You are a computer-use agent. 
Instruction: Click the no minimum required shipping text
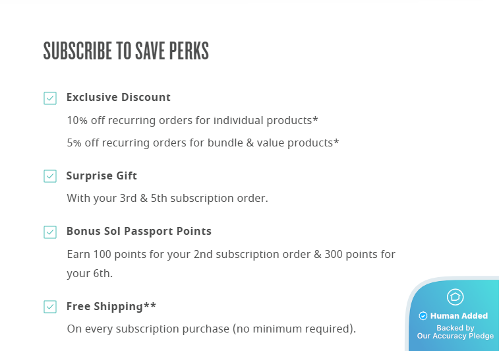[x=212, y=329]
